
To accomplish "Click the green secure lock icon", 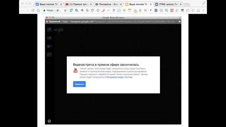I will (44, 10).
